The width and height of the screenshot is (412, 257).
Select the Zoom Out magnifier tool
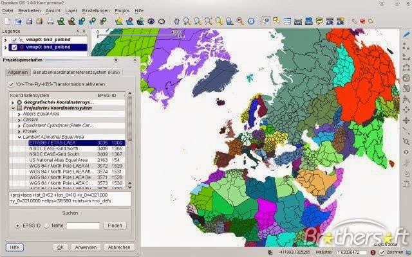point(198,21)
